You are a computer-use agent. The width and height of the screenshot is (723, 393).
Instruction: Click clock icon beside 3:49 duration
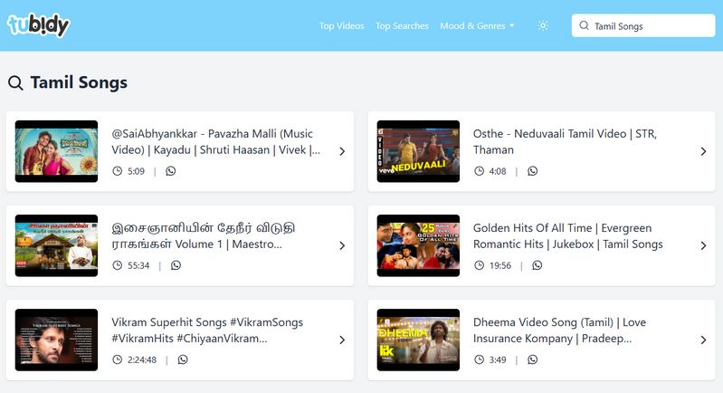point(479,359)
